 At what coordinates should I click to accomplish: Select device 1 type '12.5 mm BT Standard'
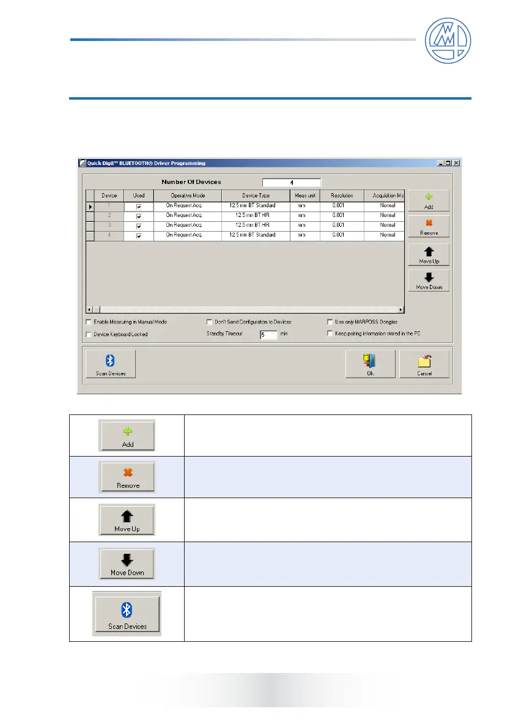[x=256, y=205]
